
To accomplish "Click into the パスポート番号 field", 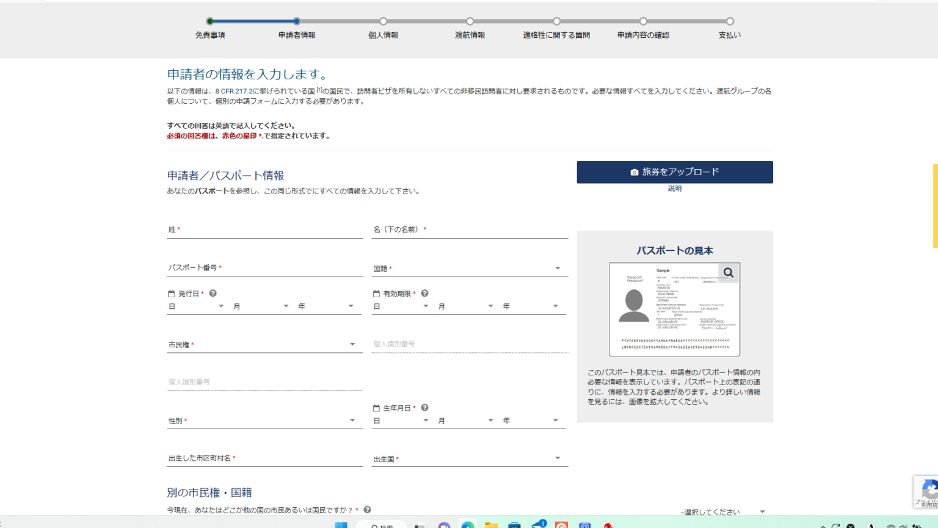I will 264,268.
